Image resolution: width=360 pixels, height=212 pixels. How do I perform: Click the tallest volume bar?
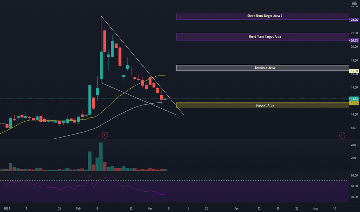point(101,156)
